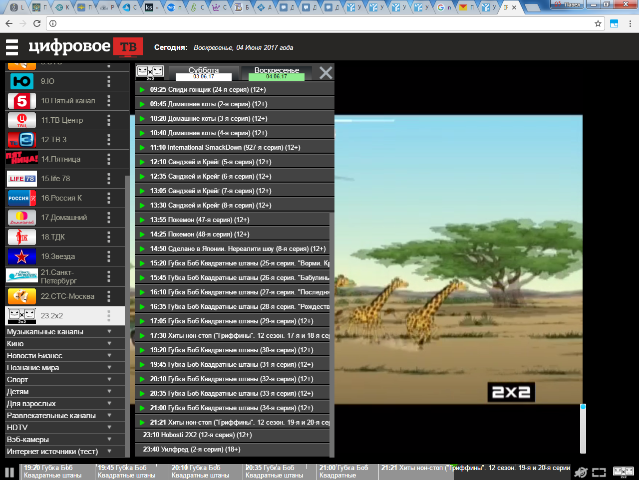Switch to the Воскресенье schedule tab
The width and height of the screenshot is (639, 480).
click(277, 73)
